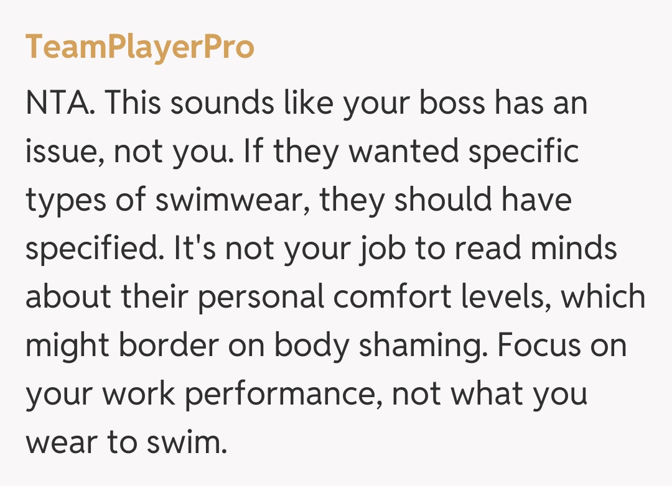
Task: Click the word "which" in the comment
Action: coord(603,298)
